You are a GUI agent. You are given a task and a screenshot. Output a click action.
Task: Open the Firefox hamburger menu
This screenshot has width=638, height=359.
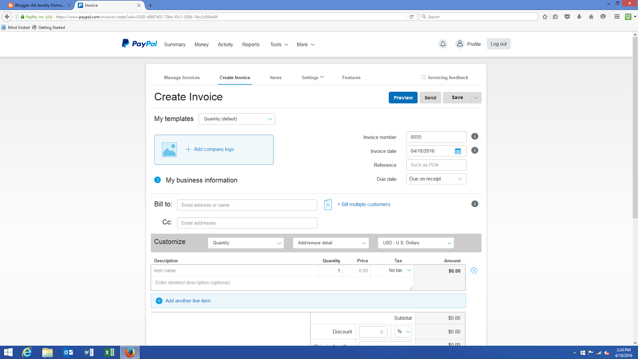(x=617, y=17)
